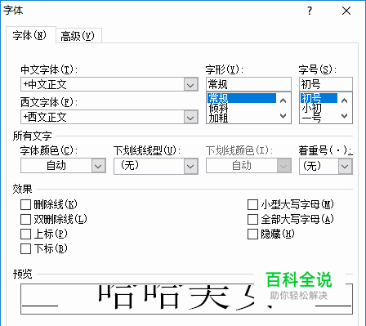366x326 pixels.
Task: Close the 字体 dialog window
Action: tap(346, 11)
